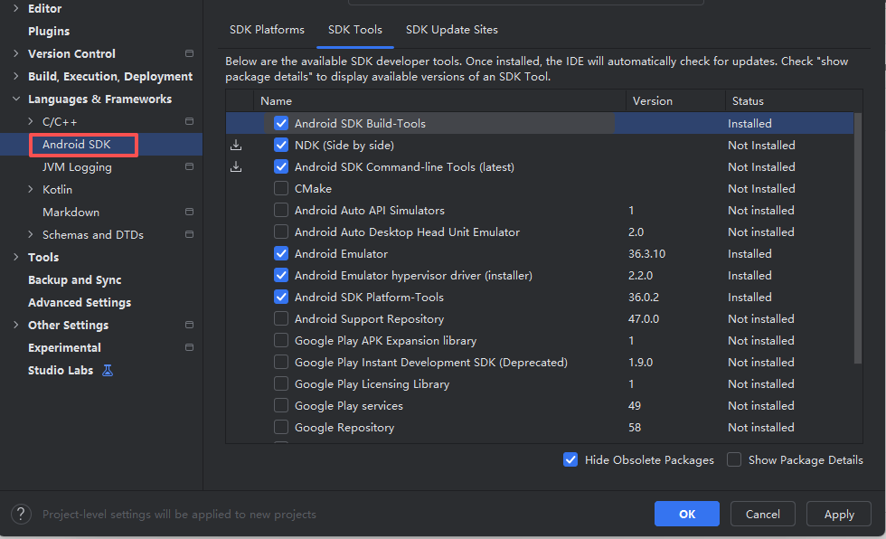Uncheck Android SDK Platform-Tools checkbox
Viewport: 886px width, 539px height.
coord(281,298)
